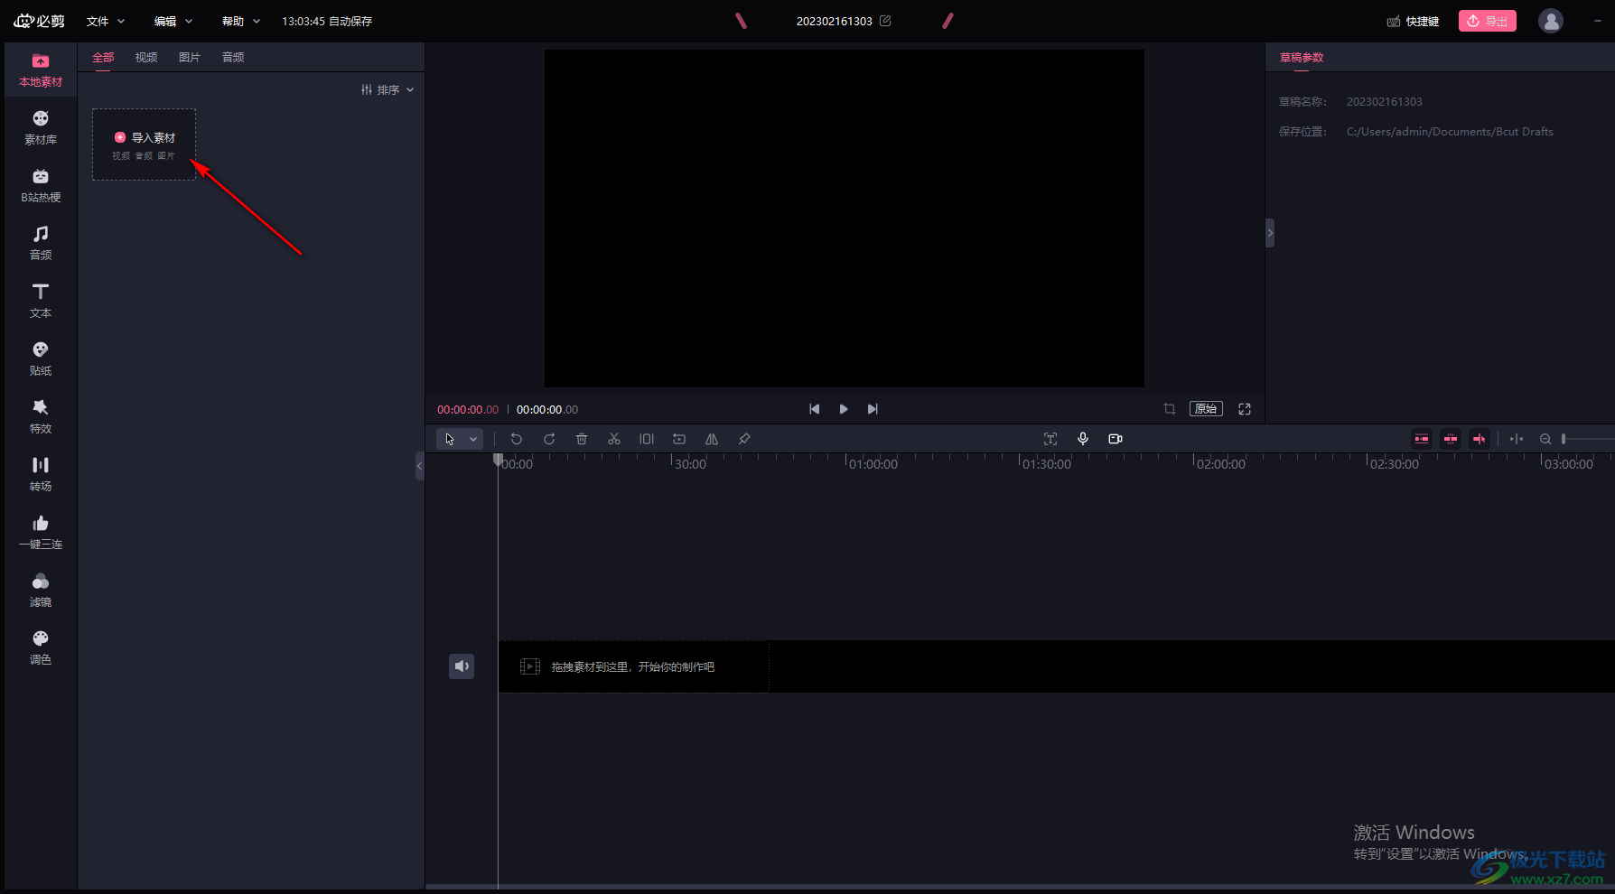
Task: Click the split-at-playhead alignment icon
Action: pyautogui.click(x=1517, y=439)
